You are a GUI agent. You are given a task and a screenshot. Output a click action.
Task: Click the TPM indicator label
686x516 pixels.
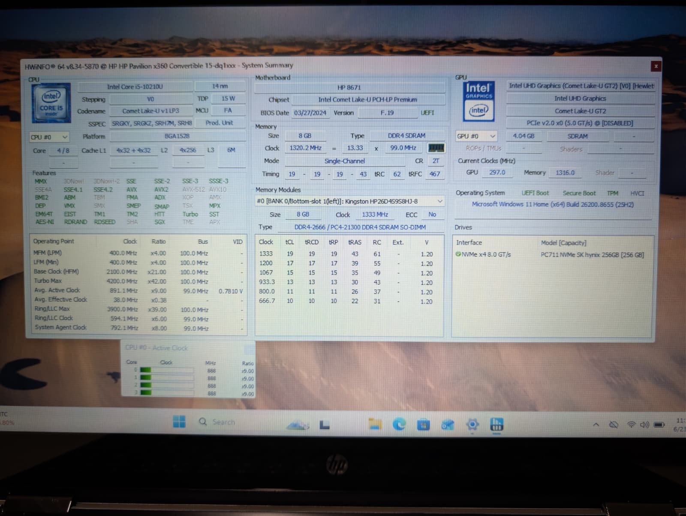pos(613,193)
